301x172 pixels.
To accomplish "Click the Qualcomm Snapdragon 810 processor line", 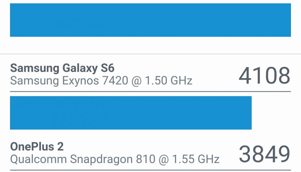I will click(115, 159).
